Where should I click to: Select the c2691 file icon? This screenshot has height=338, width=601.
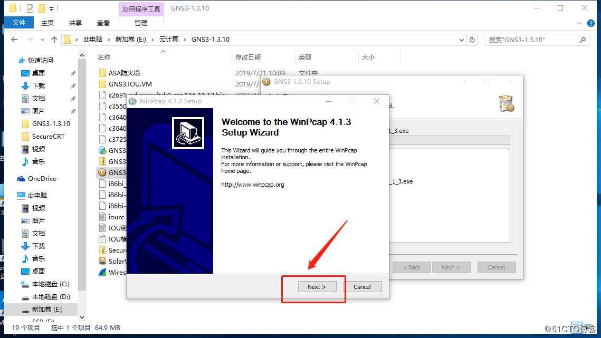(102, 95)
